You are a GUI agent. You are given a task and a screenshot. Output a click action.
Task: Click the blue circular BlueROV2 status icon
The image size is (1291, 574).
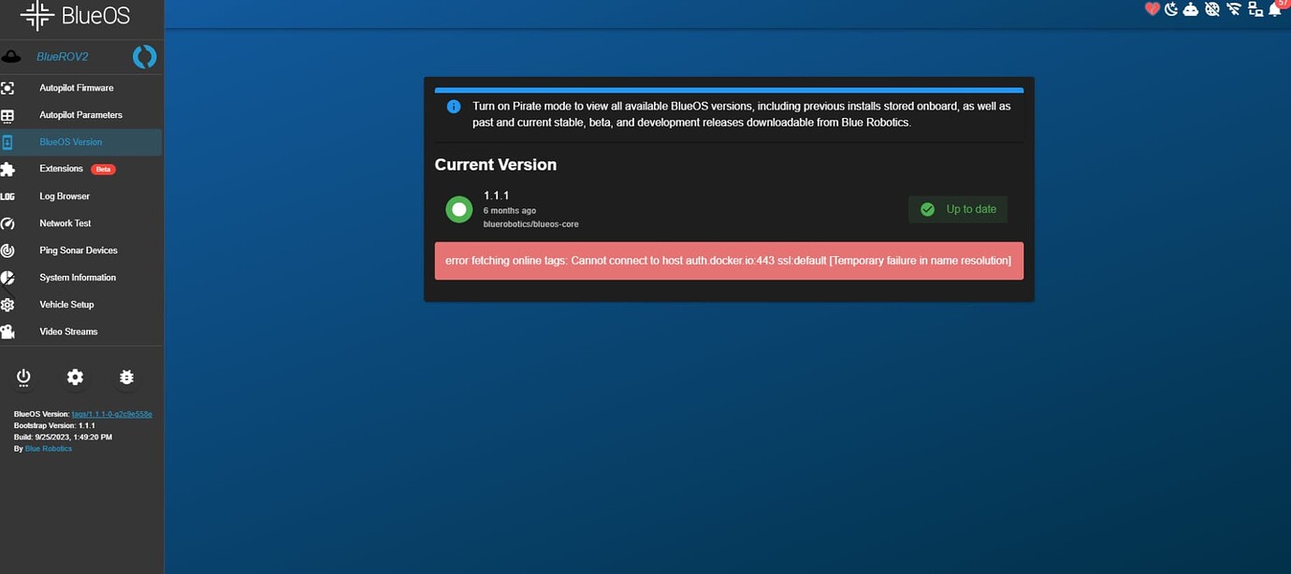tap(144, 57)
